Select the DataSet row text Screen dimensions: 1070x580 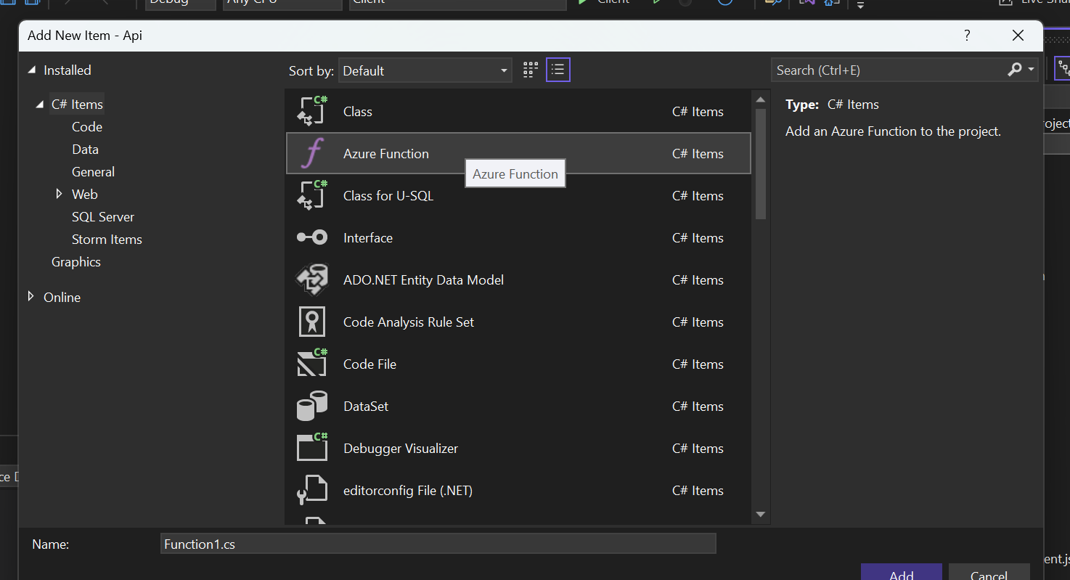366,407
